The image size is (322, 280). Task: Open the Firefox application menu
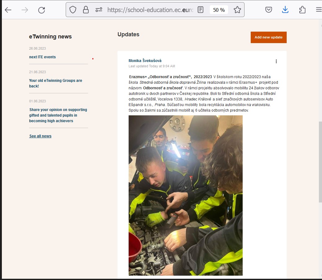(319, 10)
